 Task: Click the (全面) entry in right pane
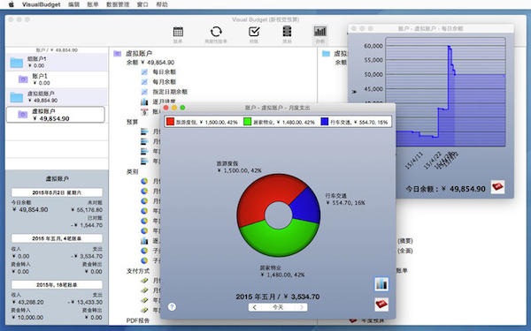(x=405, y=251)
